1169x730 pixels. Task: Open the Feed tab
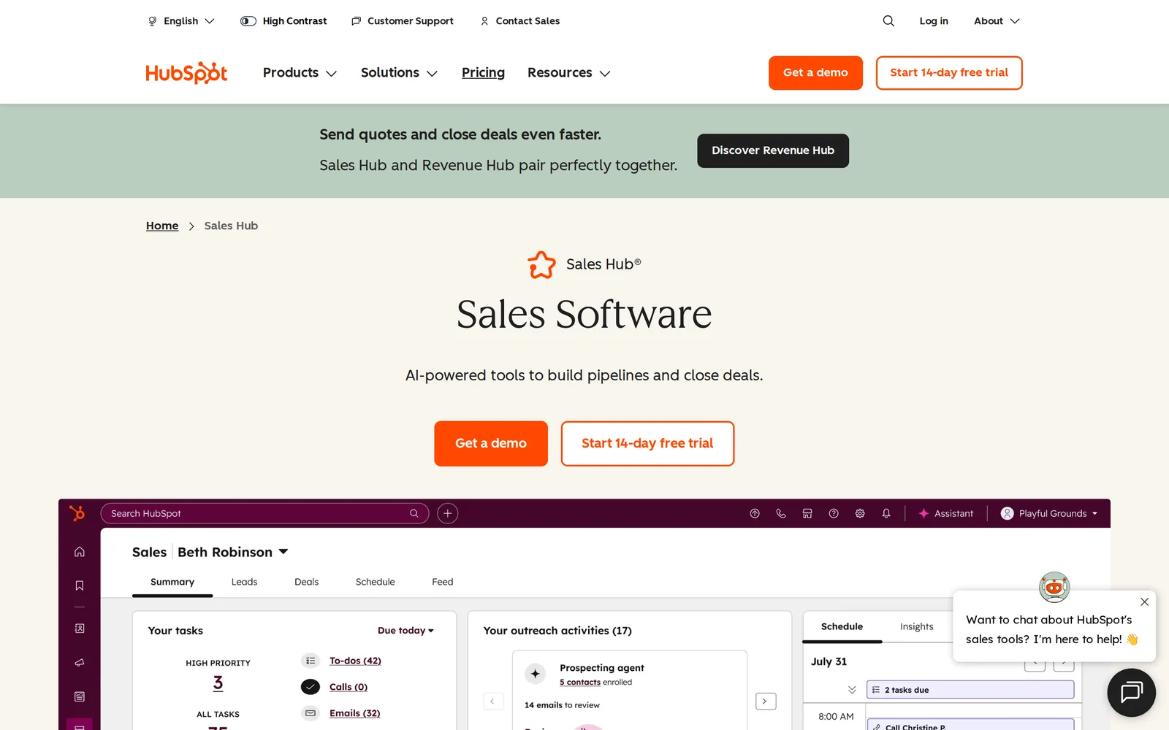click(x=442, y=582)
